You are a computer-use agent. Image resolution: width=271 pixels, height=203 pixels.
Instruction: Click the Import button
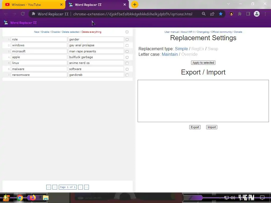coord(211,127)
